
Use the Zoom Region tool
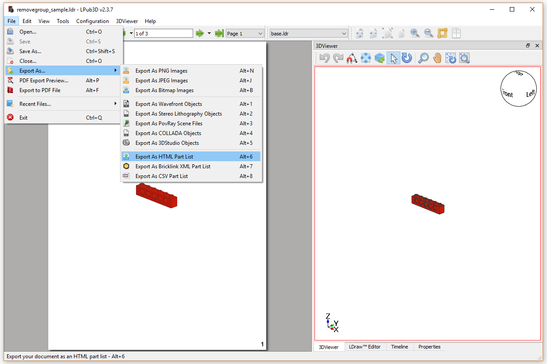[x=464, y=58]
